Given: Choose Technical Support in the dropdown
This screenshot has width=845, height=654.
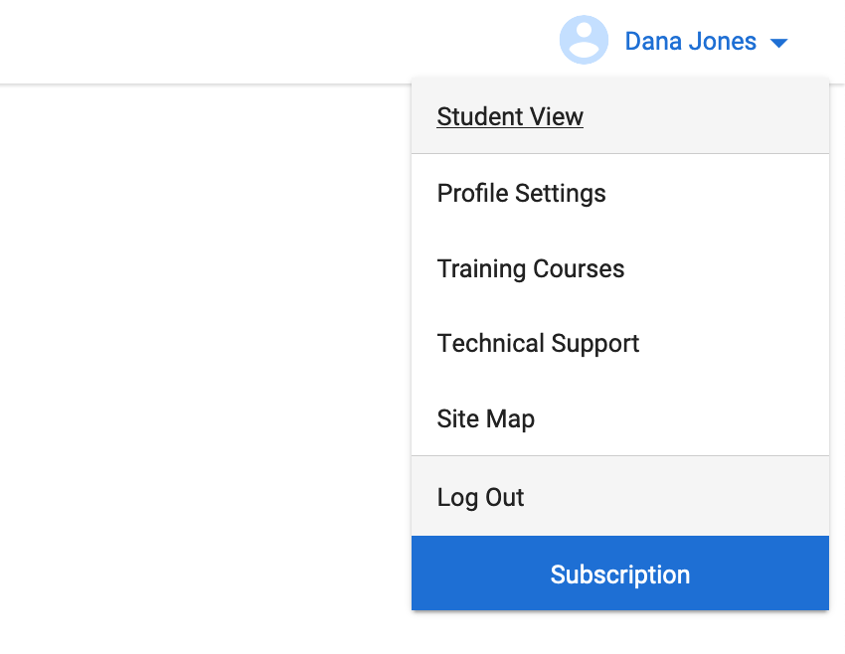Looking at the screenshot, I should click(x=620, y=343).
